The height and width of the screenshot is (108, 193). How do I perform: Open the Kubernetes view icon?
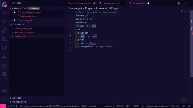pyautogui.click(x=4, y=74)
